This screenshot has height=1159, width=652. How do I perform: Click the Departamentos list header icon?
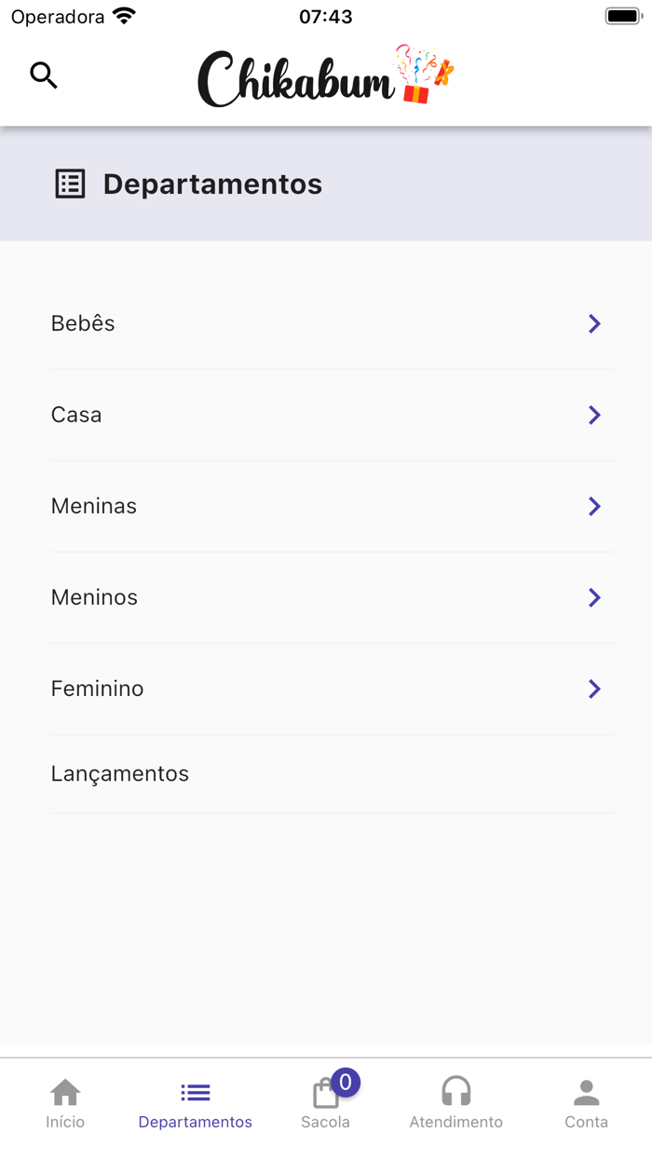pos(70,184)
